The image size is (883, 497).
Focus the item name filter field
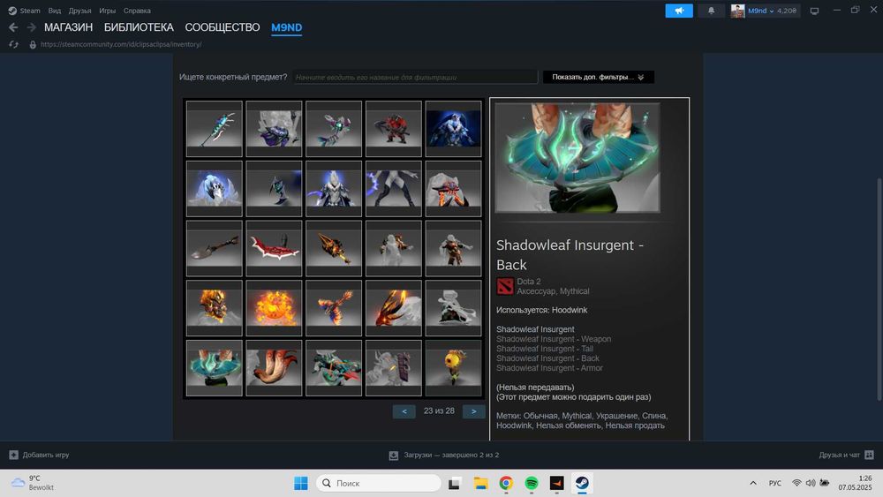(415, 77)
